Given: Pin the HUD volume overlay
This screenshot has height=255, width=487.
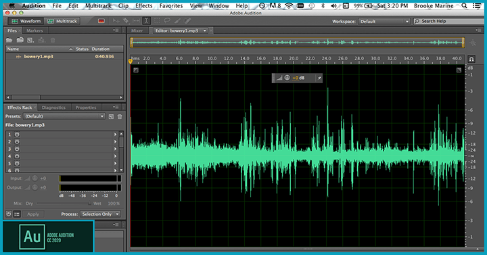Looking at the screenshot, I should (x=319, y=78).
